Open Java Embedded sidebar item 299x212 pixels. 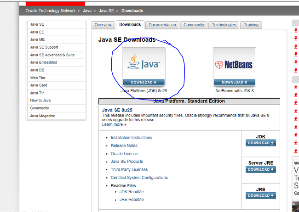pos(57,62)
